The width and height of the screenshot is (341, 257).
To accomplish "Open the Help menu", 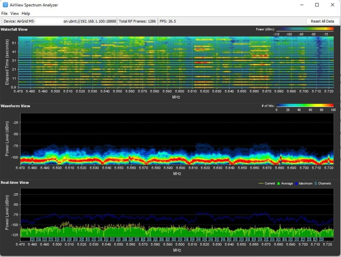I will coord(26,14).
